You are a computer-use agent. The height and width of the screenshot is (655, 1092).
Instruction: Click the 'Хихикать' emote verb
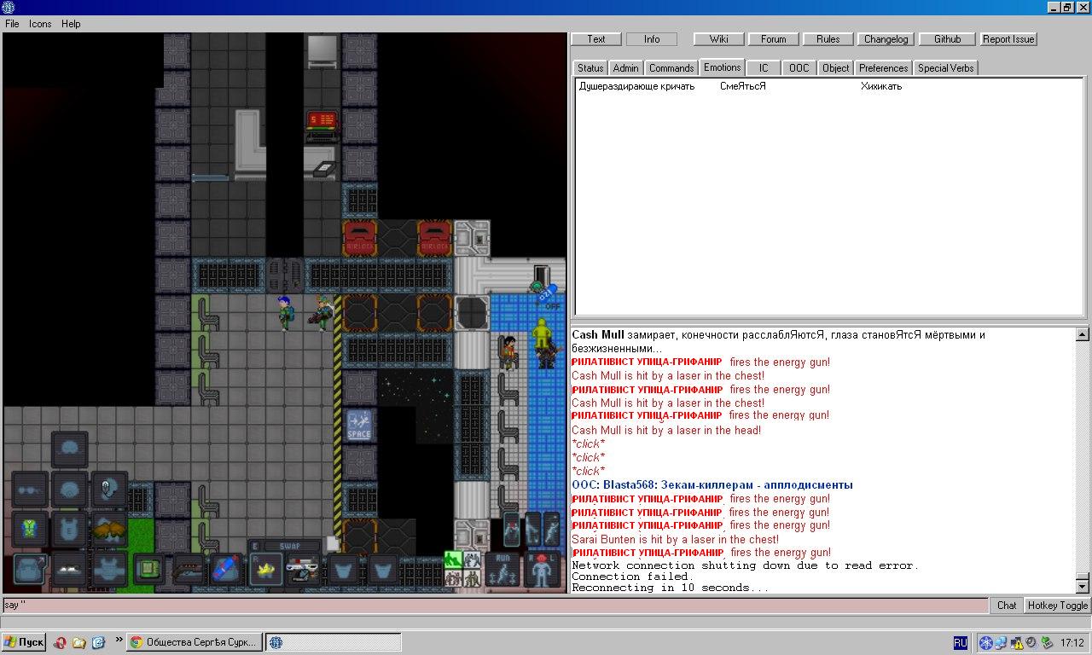pos(881,86)
